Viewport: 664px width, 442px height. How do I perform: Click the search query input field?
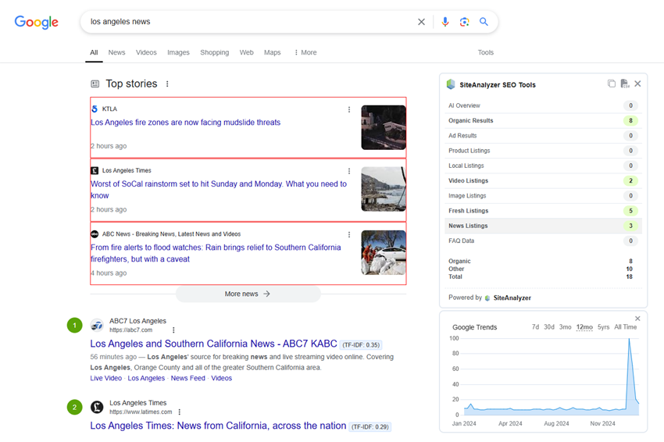tap(250, 22)
